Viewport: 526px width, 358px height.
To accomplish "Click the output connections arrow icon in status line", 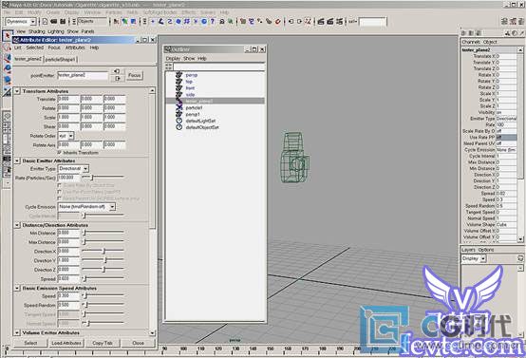I will 299,22.
